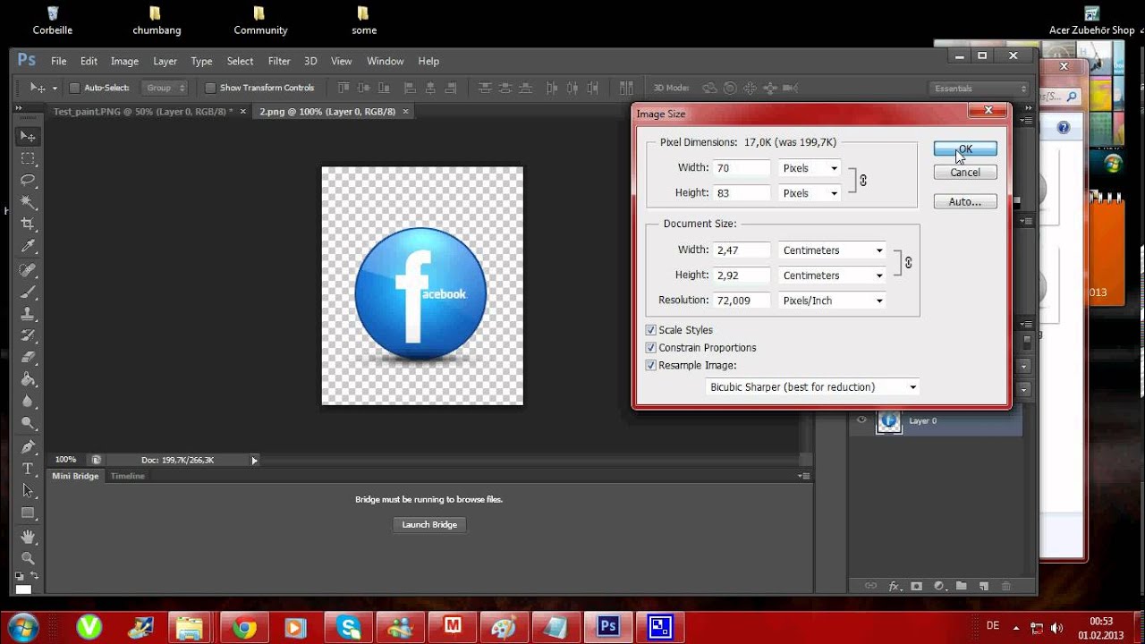Open the Auto-Select Group dropdown

(165, 88)
